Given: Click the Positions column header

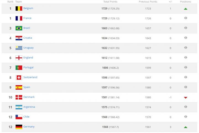Looking at the screenshot, I should 185,2.
